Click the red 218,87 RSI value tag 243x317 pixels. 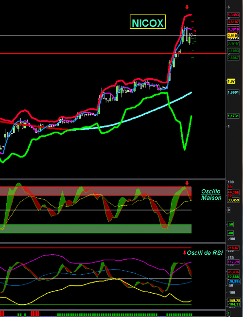click(233, 248)
